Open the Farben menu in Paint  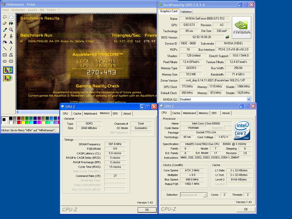(x=51, y=10)
